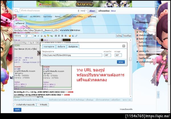Align text right in the editor
This screenshot has width=171, height=119.
(x=66, y=36)
